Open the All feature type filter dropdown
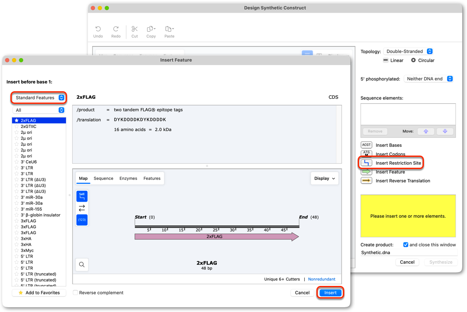The width and height of the screenshot is (467, 312). tap(39, 110)
